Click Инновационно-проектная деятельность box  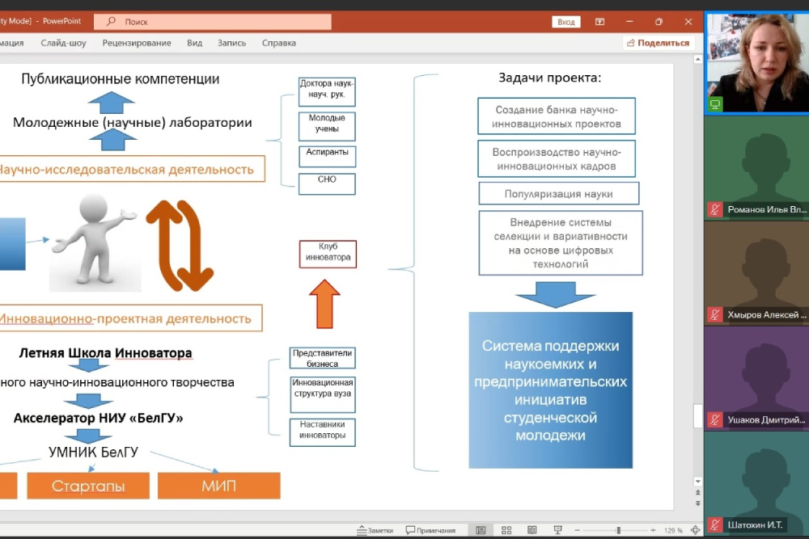point(130,318)
